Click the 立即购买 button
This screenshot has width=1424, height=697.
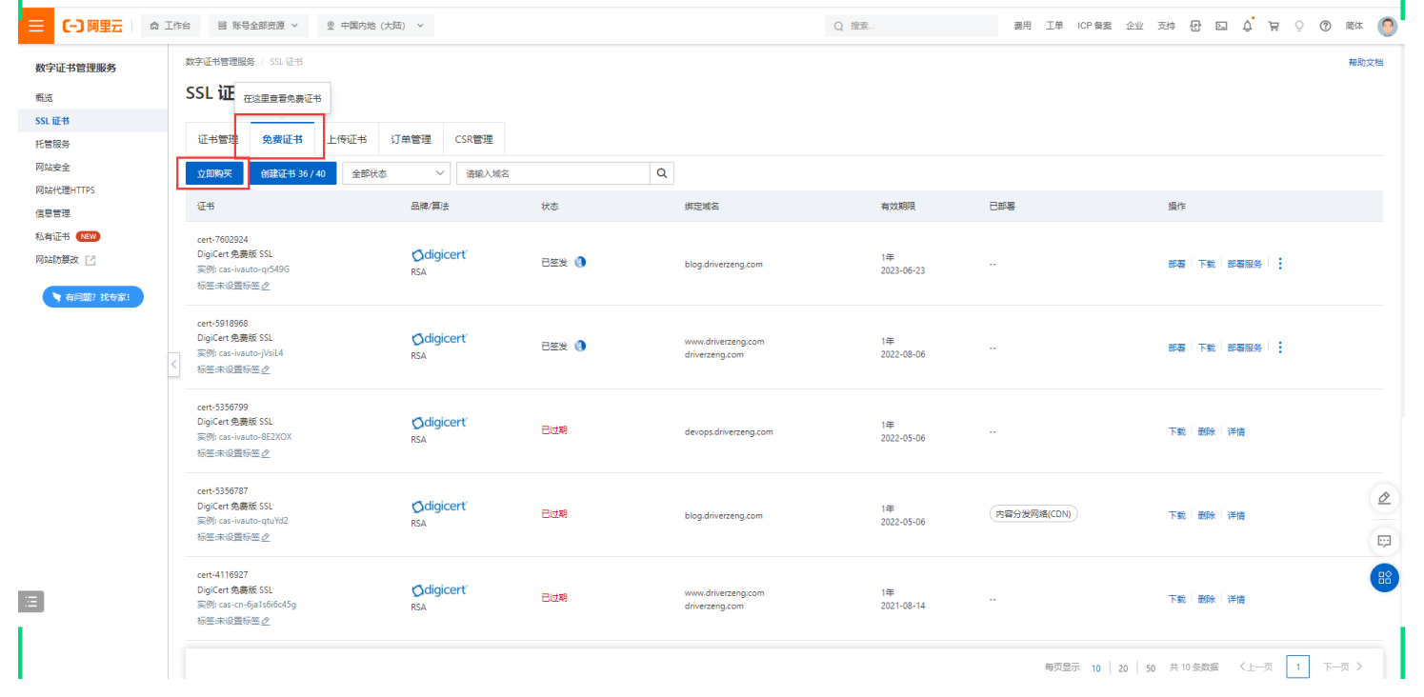click(214, 173)
